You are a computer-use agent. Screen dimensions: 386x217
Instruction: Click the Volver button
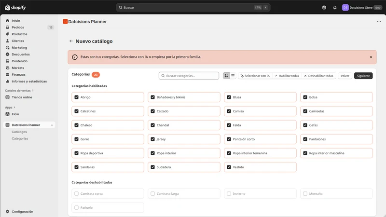(345, 76)
